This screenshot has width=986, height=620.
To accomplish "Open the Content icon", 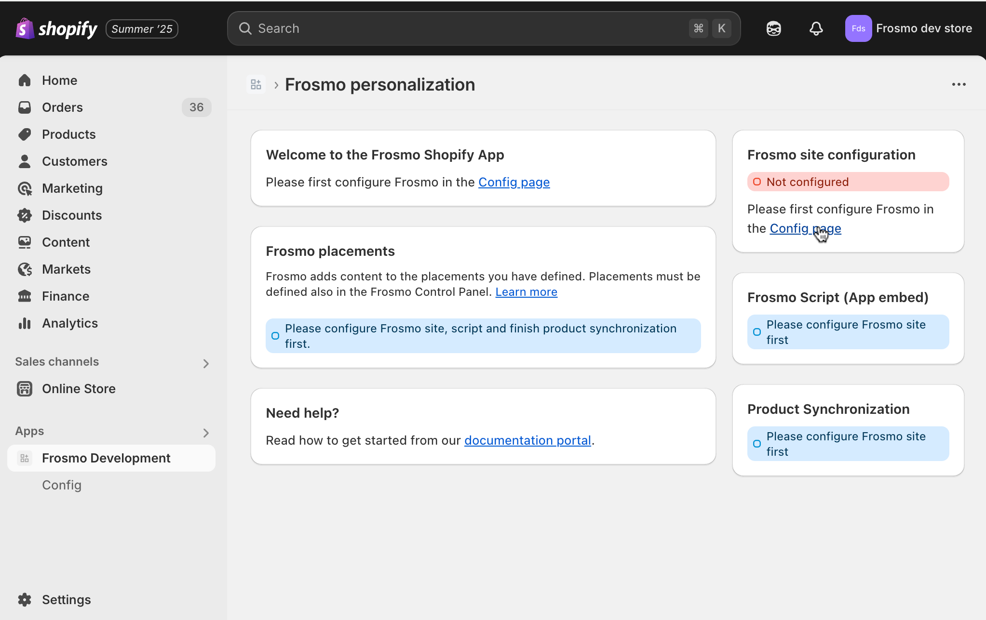I will click(x=25, y=242).
